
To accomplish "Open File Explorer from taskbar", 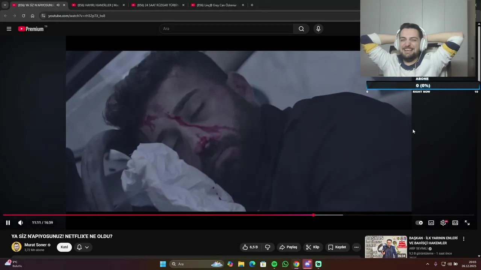I will (x=241, y=264).
